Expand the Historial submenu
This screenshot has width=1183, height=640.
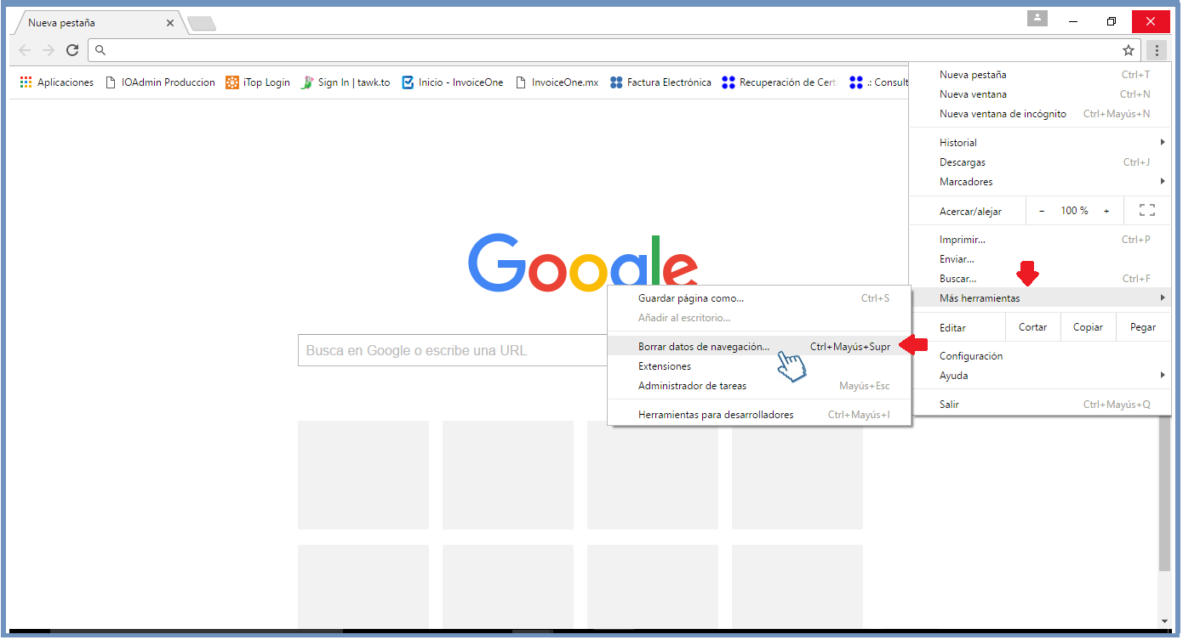[1040, 143]
